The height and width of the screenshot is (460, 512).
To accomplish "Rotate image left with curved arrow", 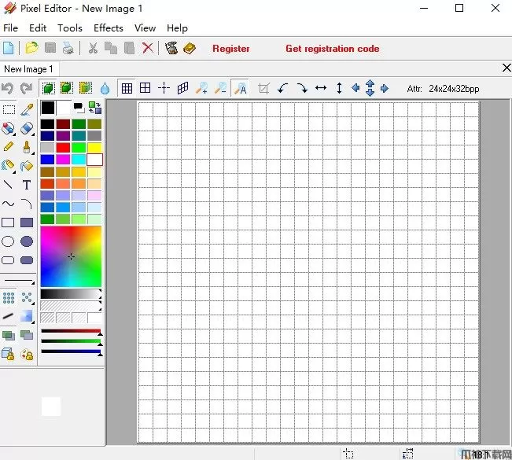I will click(283, 89).
